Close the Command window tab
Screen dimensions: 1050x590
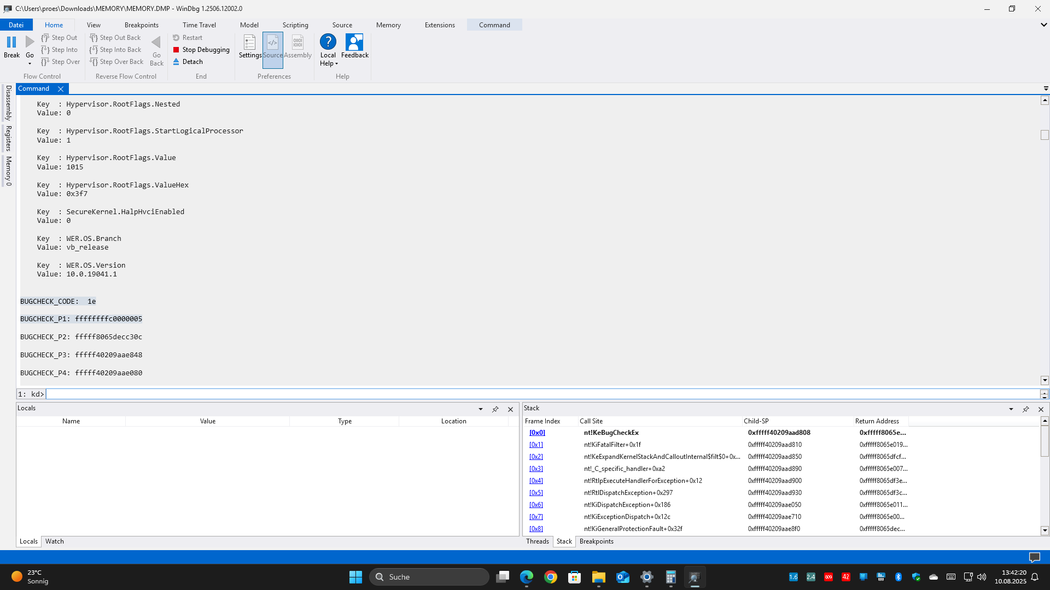pos(61,88)
